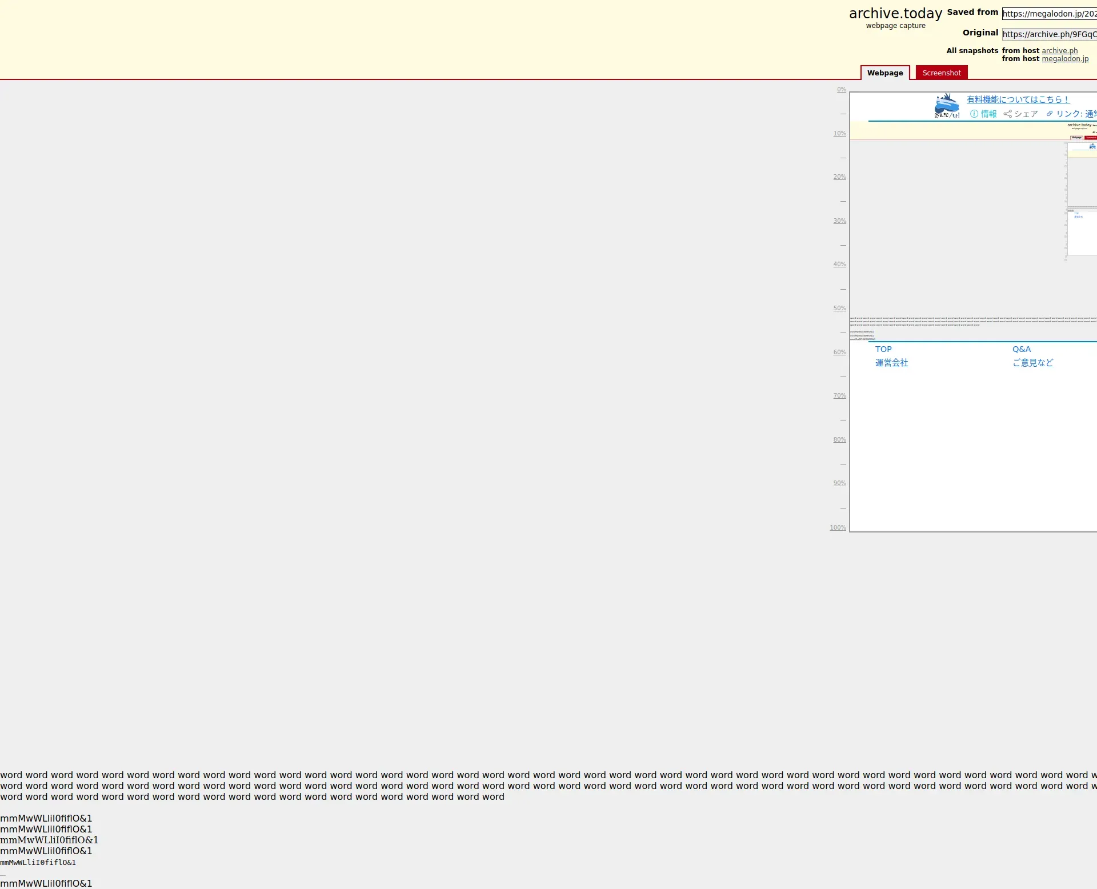Jump to the 100% page marker
Image resolution: width=1097 pixels, height=889 pixels.
(838, 528)
